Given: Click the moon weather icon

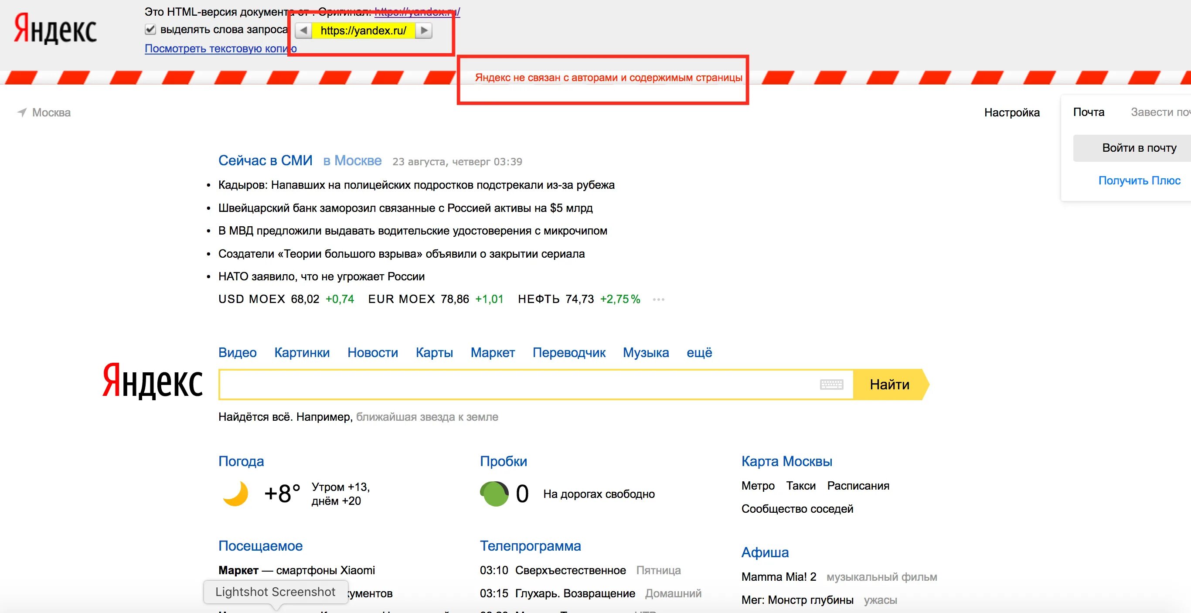Looking at the screenshot, I should tap(235, 494).
